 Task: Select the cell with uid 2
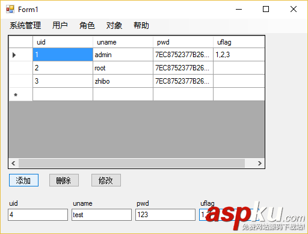(63, 68)
